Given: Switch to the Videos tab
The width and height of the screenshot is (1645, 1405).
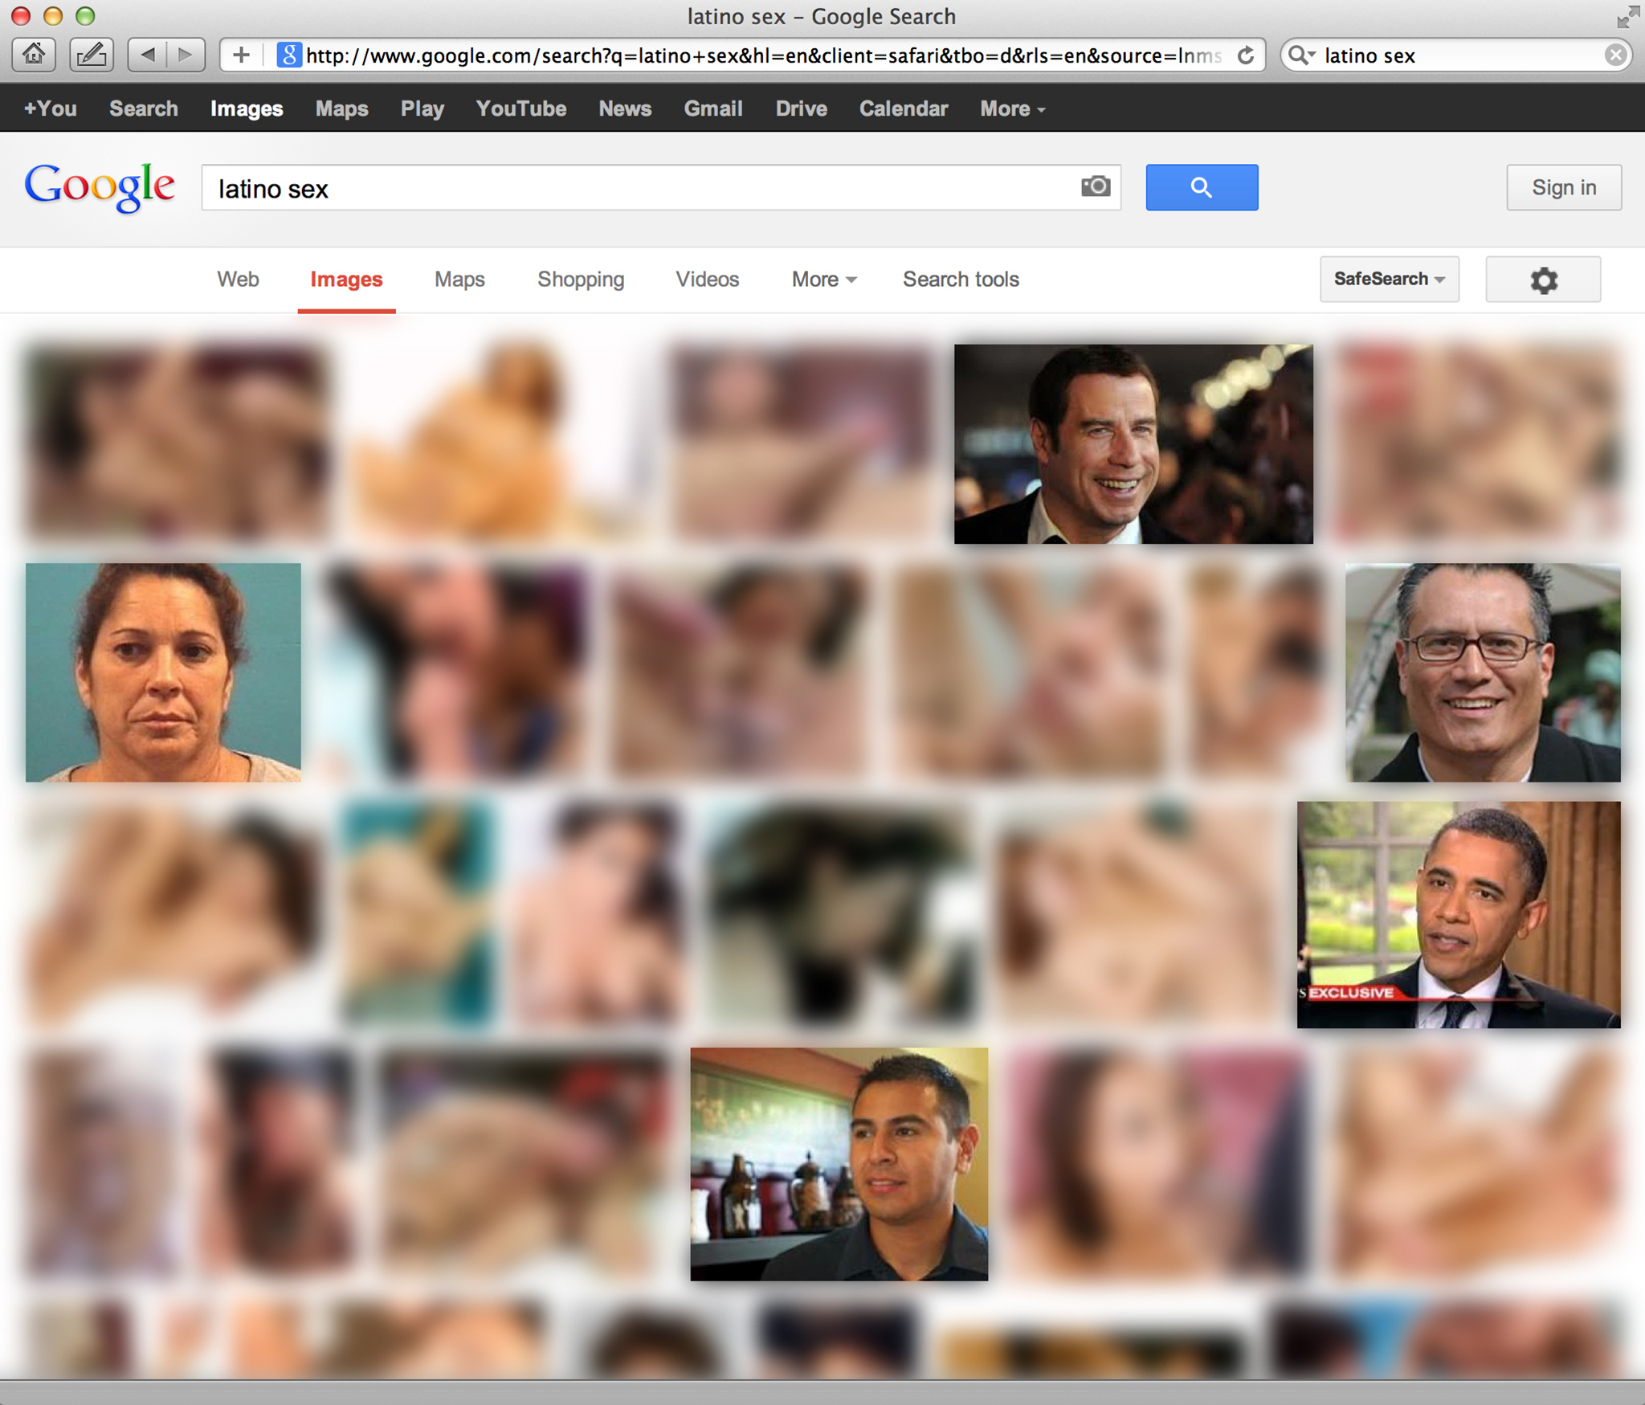Looking at the screenshot, I should coord(707,279).
